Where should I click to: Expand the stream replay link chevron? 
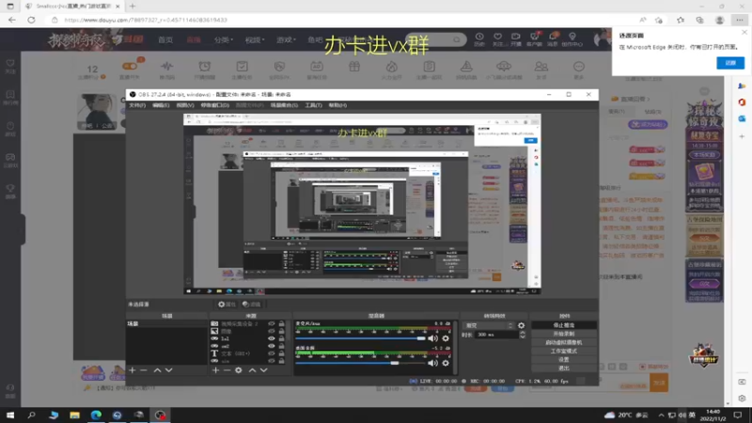pyautogui.click(x=649, y=99)
